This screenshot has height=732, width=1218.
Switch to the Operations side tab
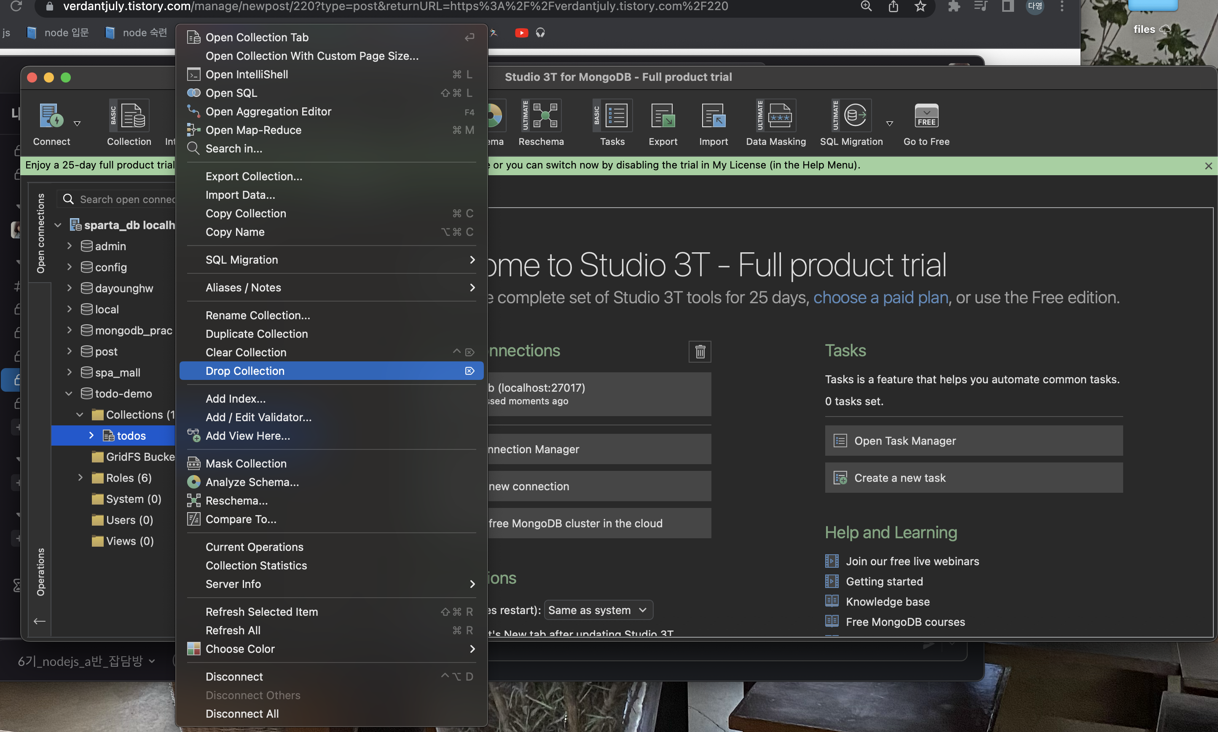[x=40, y=572]
